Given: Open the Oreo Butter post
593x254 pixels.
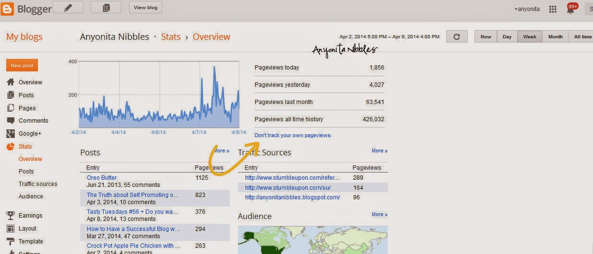Looking at the screenshot, I should [102, 178].
